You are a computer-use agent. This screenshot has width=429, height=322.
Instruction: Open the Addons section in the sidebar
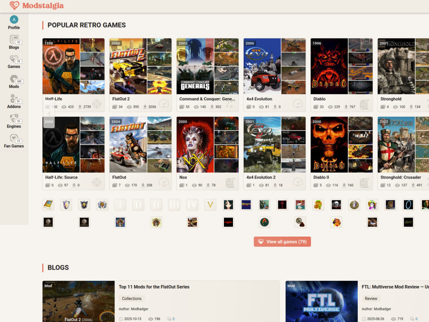coord(14,102)
